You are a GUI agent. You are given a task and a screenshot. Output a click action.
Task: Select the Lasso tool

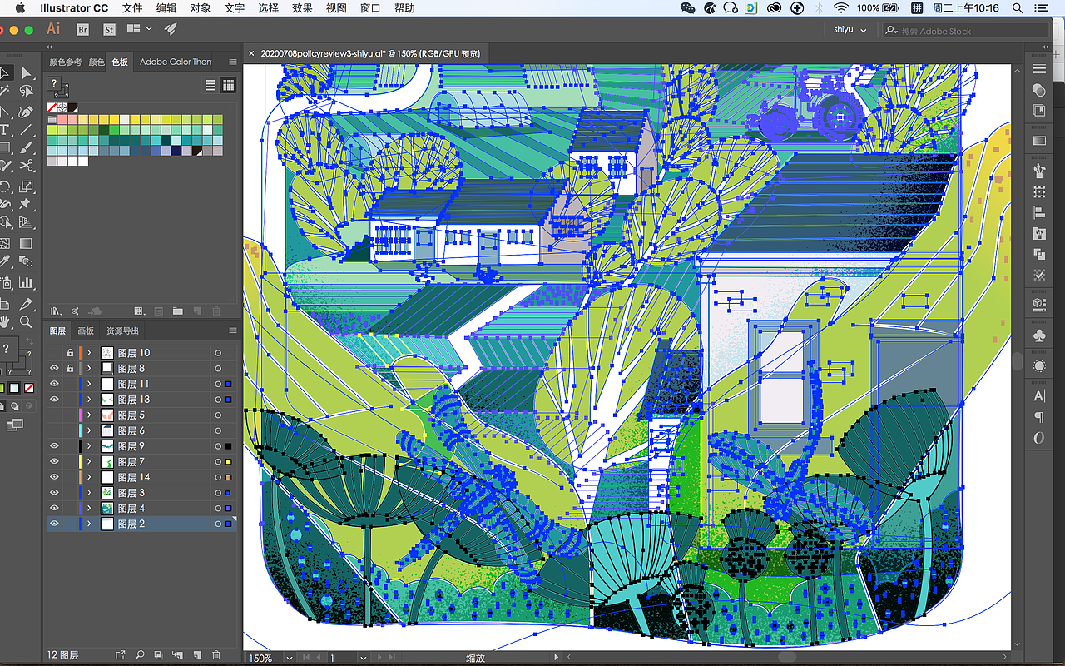(x=26, y=92)
